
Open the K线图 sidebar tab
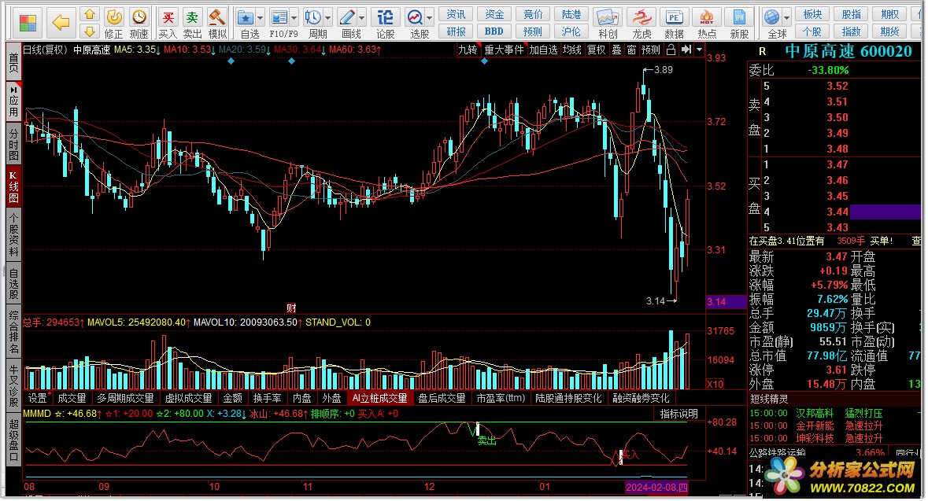click(13, 186)
